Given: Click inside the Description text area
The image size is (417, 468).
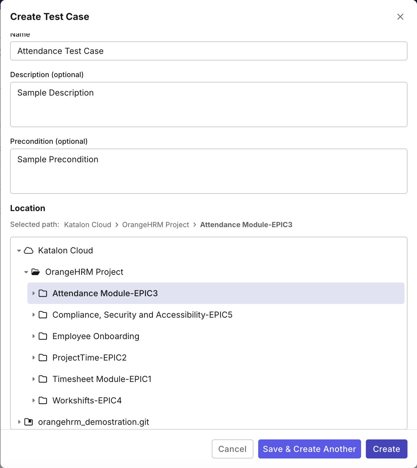Looking at the screenshot, I should (208, 104).
